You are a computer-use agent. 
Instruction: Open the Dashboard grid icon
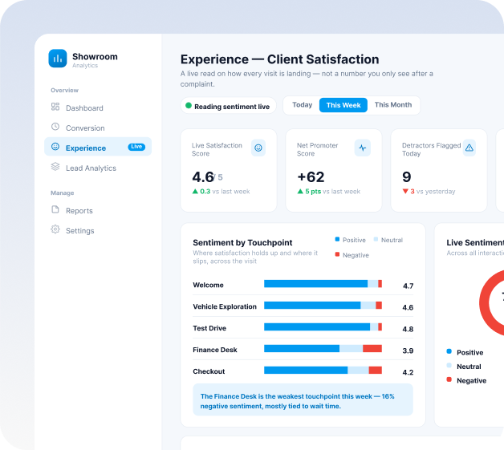pos(55,107)
